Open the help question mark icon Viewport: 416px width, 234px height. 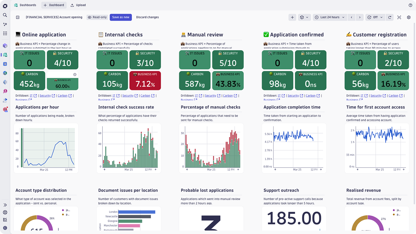coord(410,5)
